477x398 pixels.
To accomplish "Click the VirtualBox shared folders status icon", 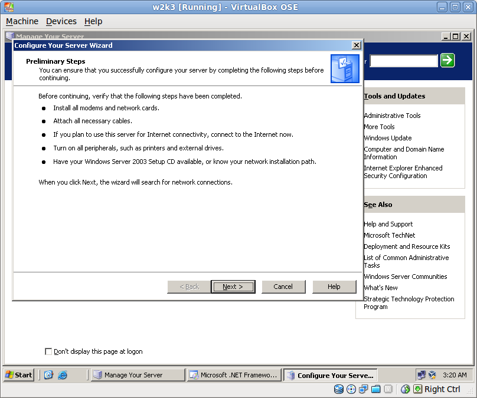I will pyautogui.click(x=375, y=389).
